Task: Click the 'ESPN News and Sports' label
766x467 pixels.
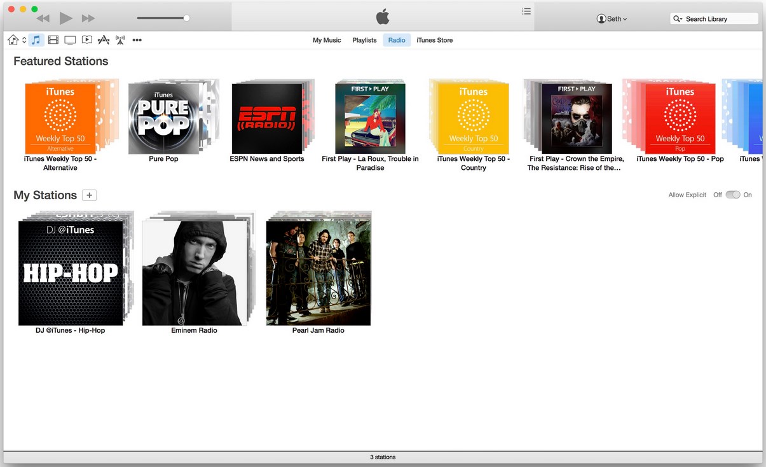Action: (x=267, y=159)
